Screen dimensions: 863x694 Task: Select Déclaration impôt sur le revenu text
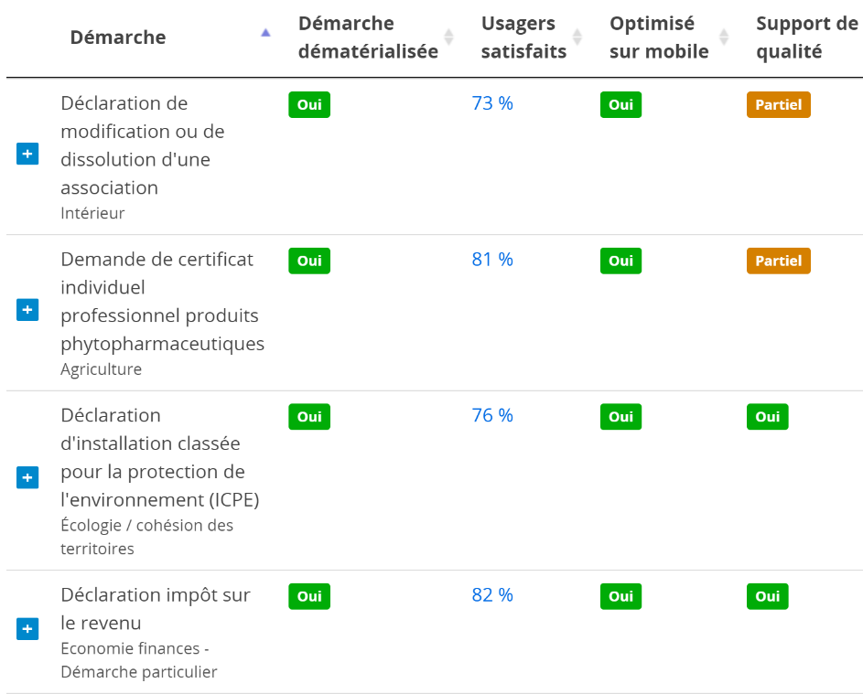coord(155,608)
